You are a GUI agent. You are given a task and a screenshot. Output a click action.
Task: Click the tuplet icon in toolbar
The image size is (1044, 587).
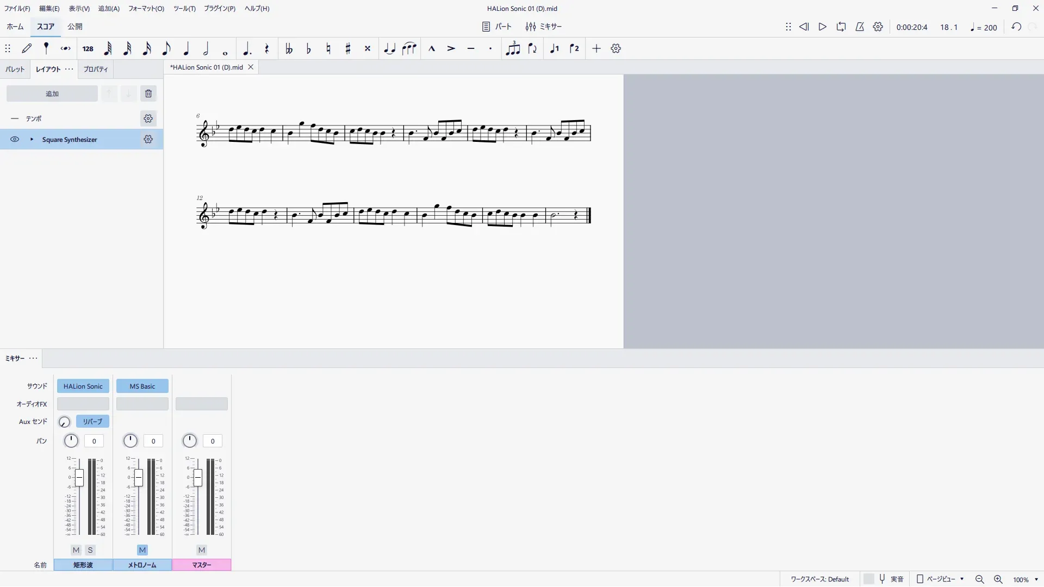pos(513,49)
